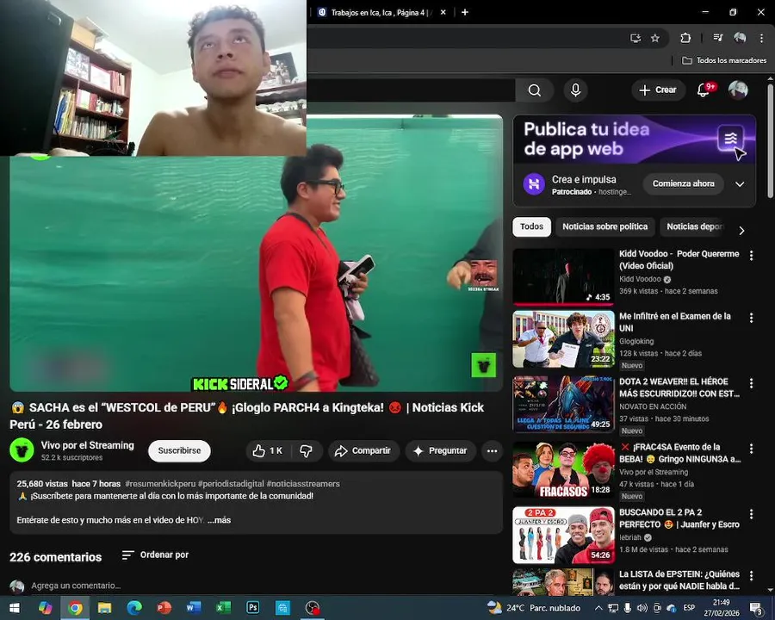Open more actions ellipsis under video
Image resolution: width=775 pixels, height=620 pixels.
[492, 451]
